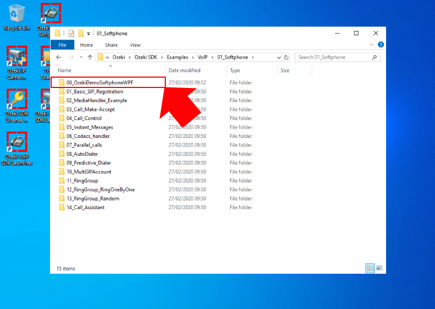Click the New folder quick access icon
Viewport: 435px width, 309px height.
coord(80,34)
